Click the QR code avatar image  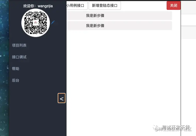[x=36, y=23]
